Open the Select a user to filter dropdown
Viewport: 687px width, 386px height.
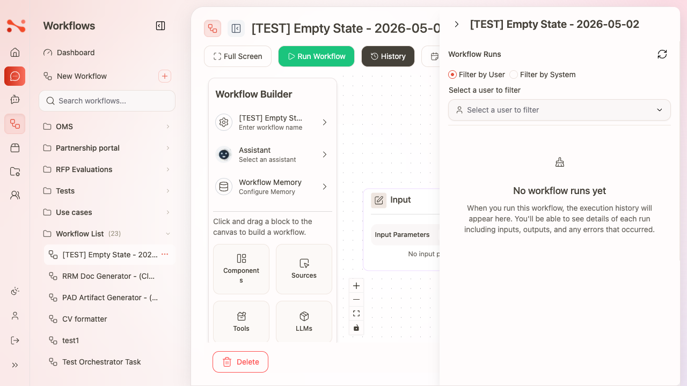559,110
